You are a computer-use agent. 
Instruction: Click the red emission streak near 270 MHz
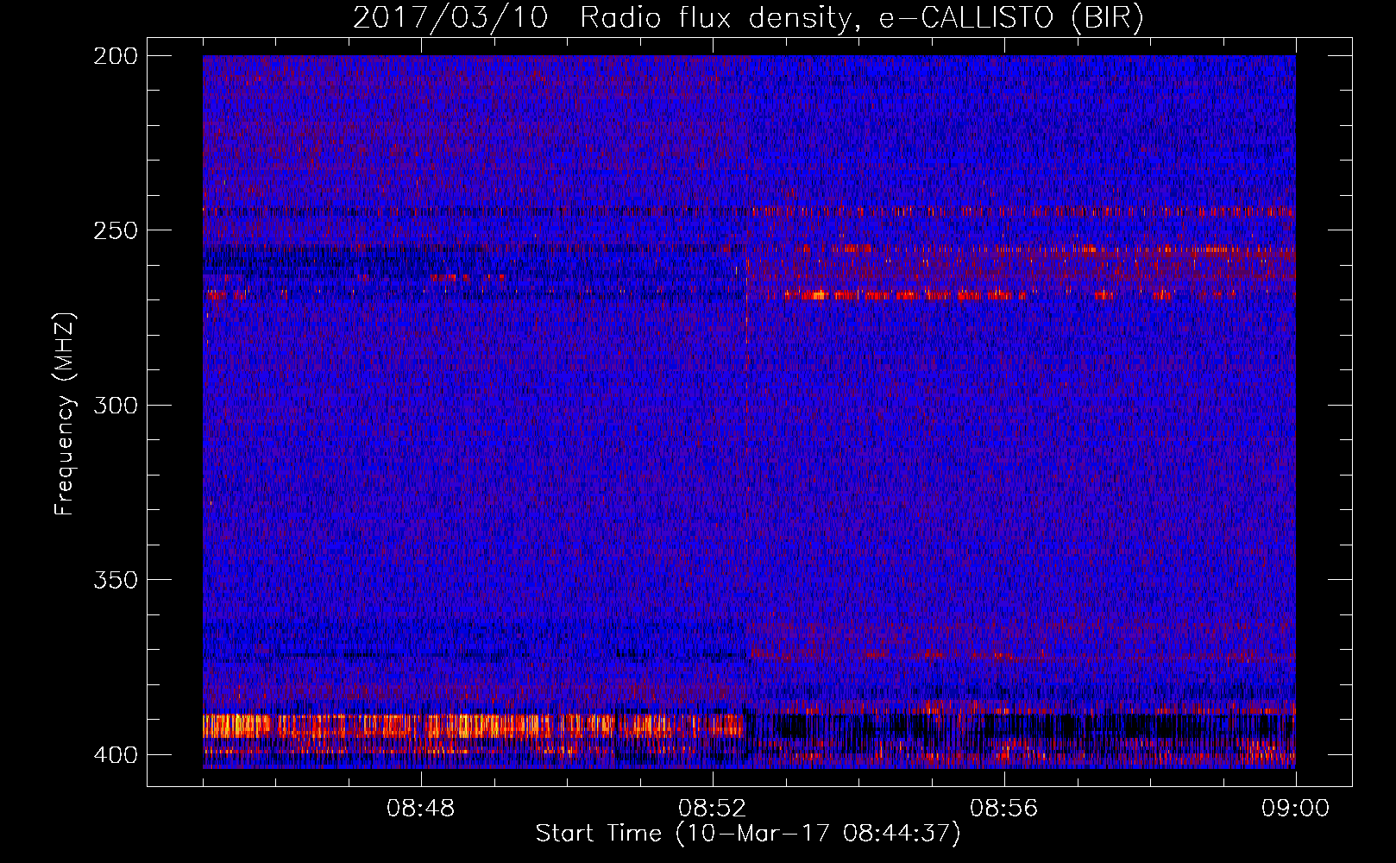[x=906, y=295]
